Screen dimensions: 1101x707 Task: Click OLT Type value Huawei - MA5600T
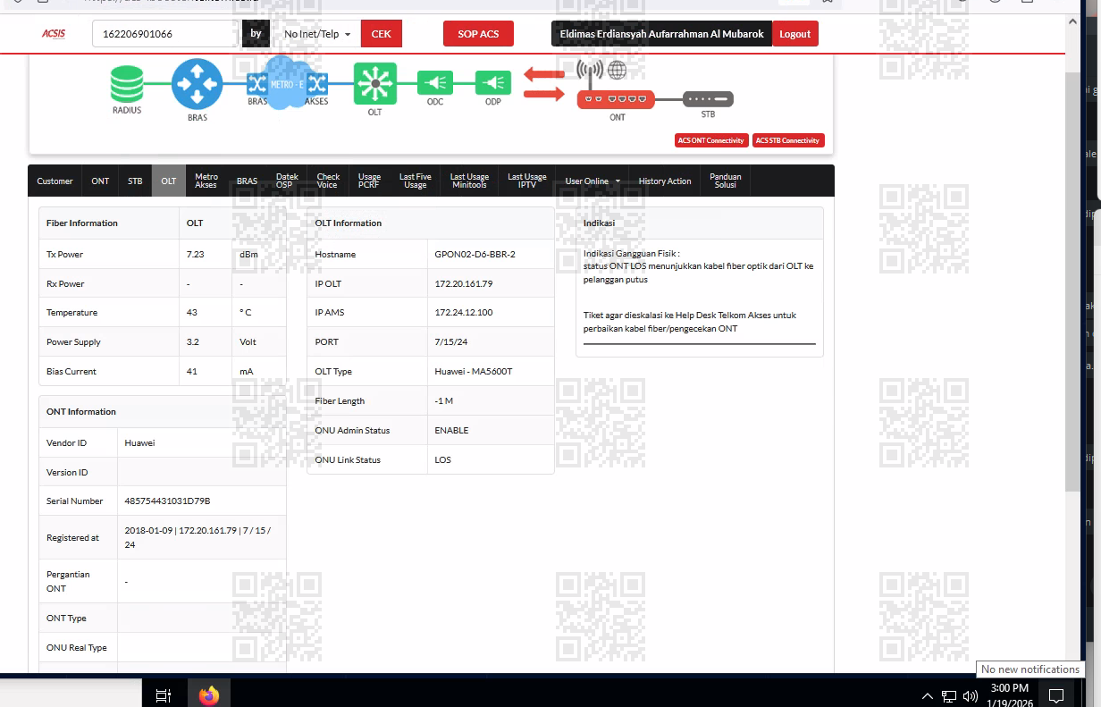pos(474,372)
